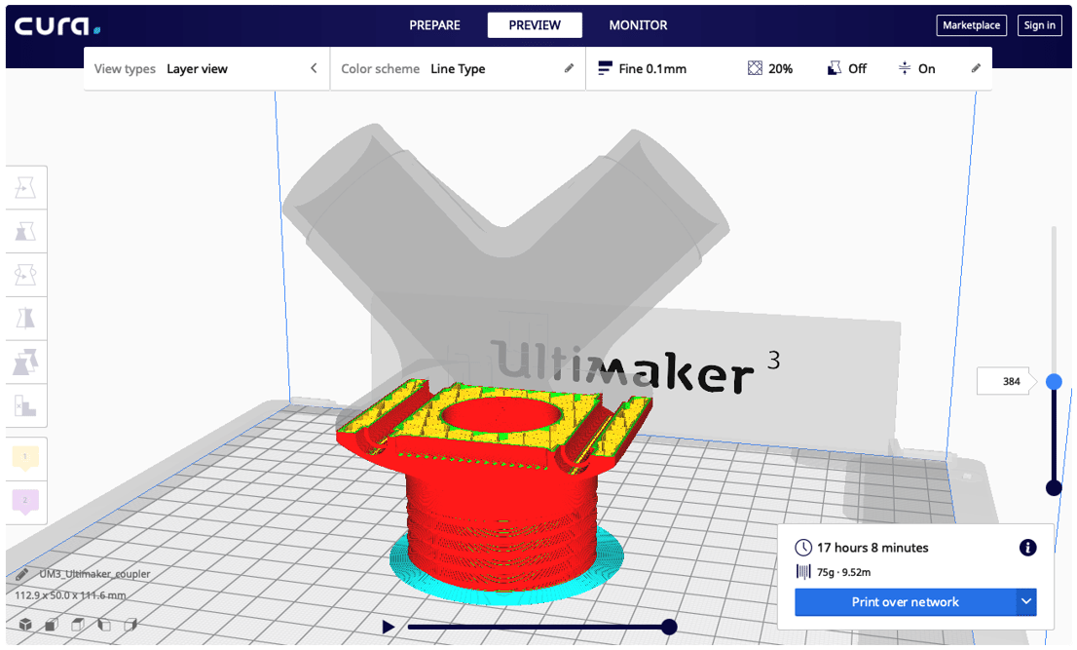This screenshot has width=1077, height=650.
Task: Collapse the View types Layer view panel
Action: 314,68
